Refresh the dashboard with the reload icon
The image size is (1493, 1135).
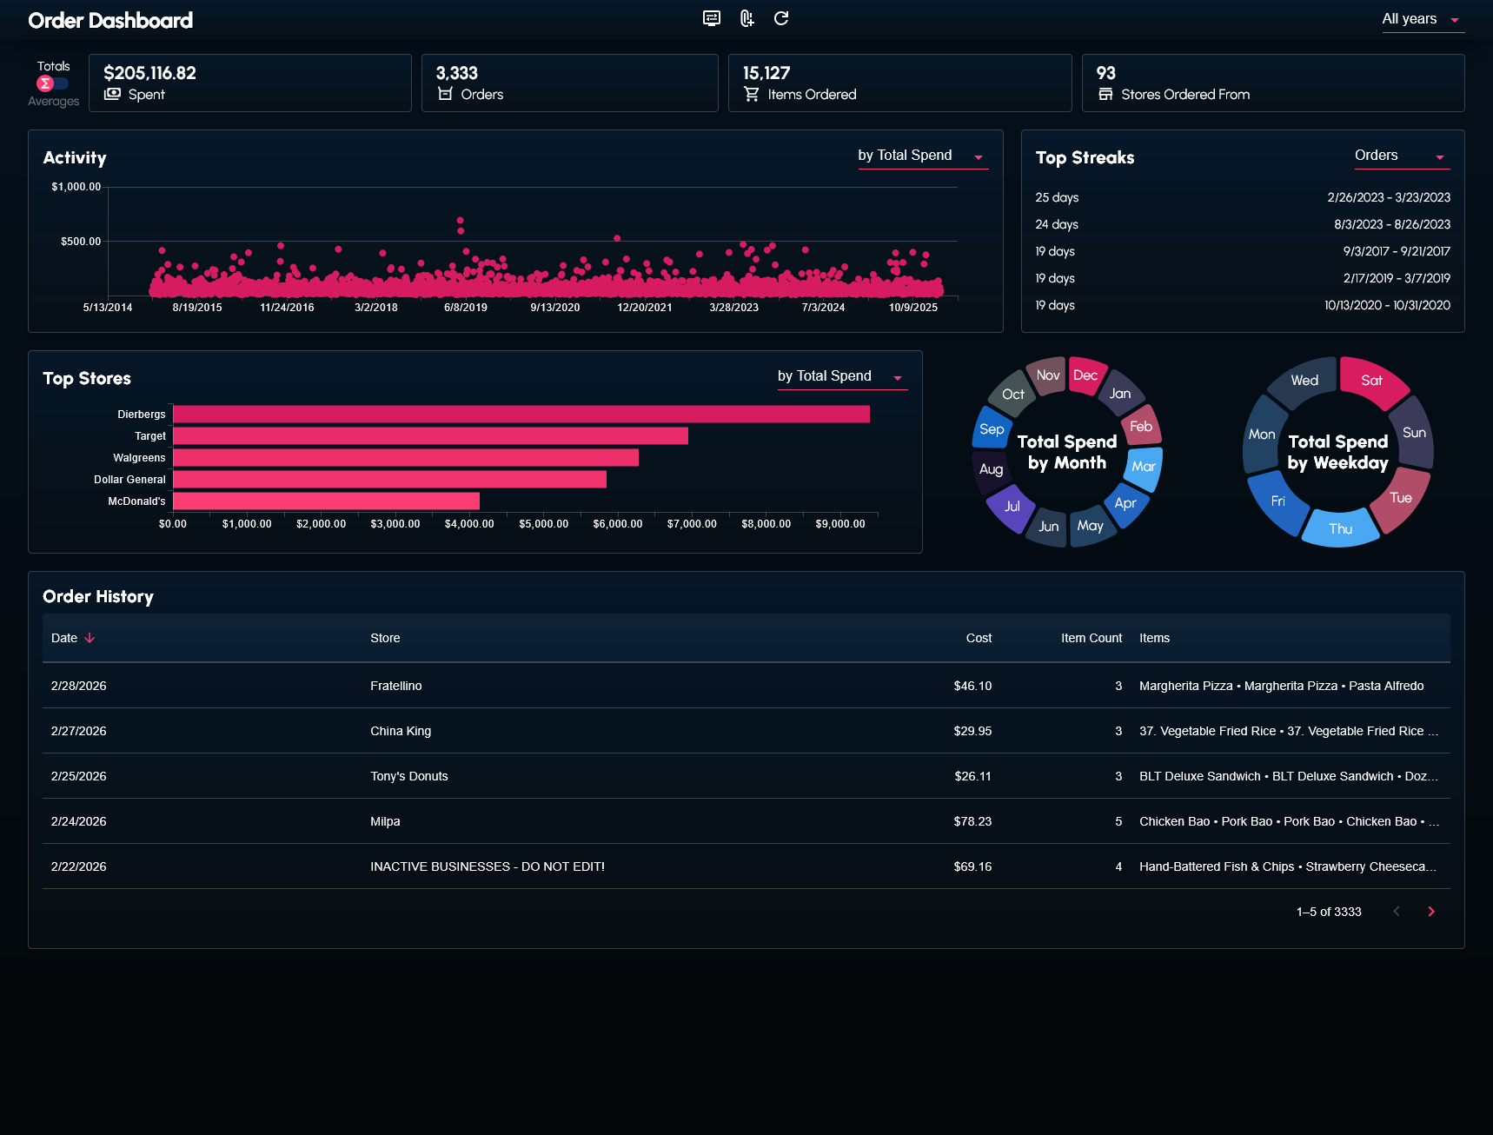coord(781,18)
